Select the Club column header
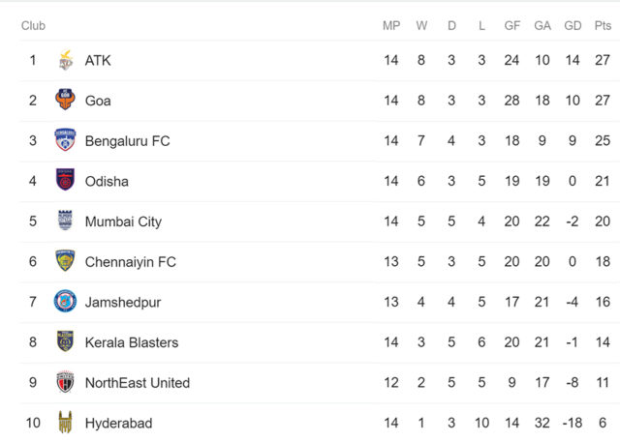 point(33,26)
